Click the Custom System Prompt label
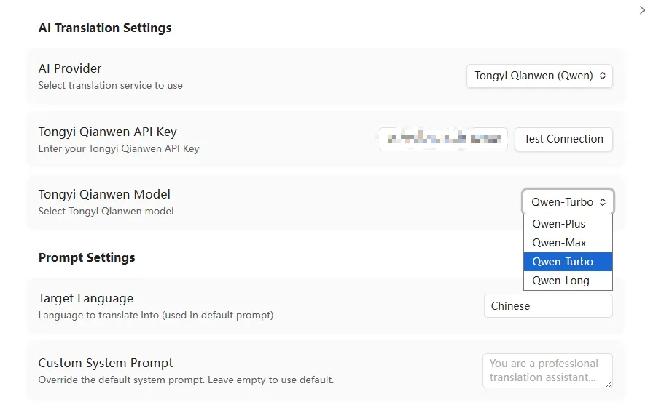 tap(106, 363)
